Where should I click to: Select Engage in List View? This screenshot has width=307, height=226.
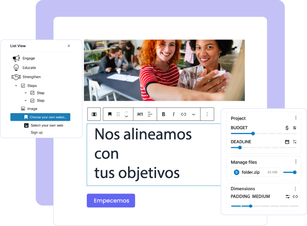(28, 58)
